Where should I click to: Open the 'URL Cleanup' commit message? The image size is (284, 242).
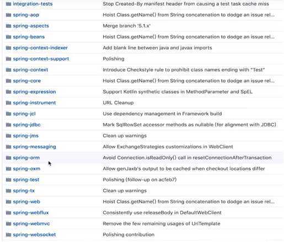point(118,103)
